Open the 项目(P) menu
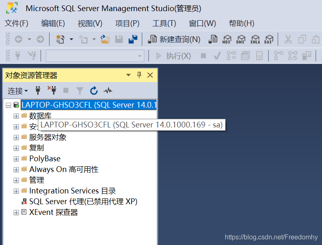Viewport: 322px width, 245px height. [x=127, y=23]
